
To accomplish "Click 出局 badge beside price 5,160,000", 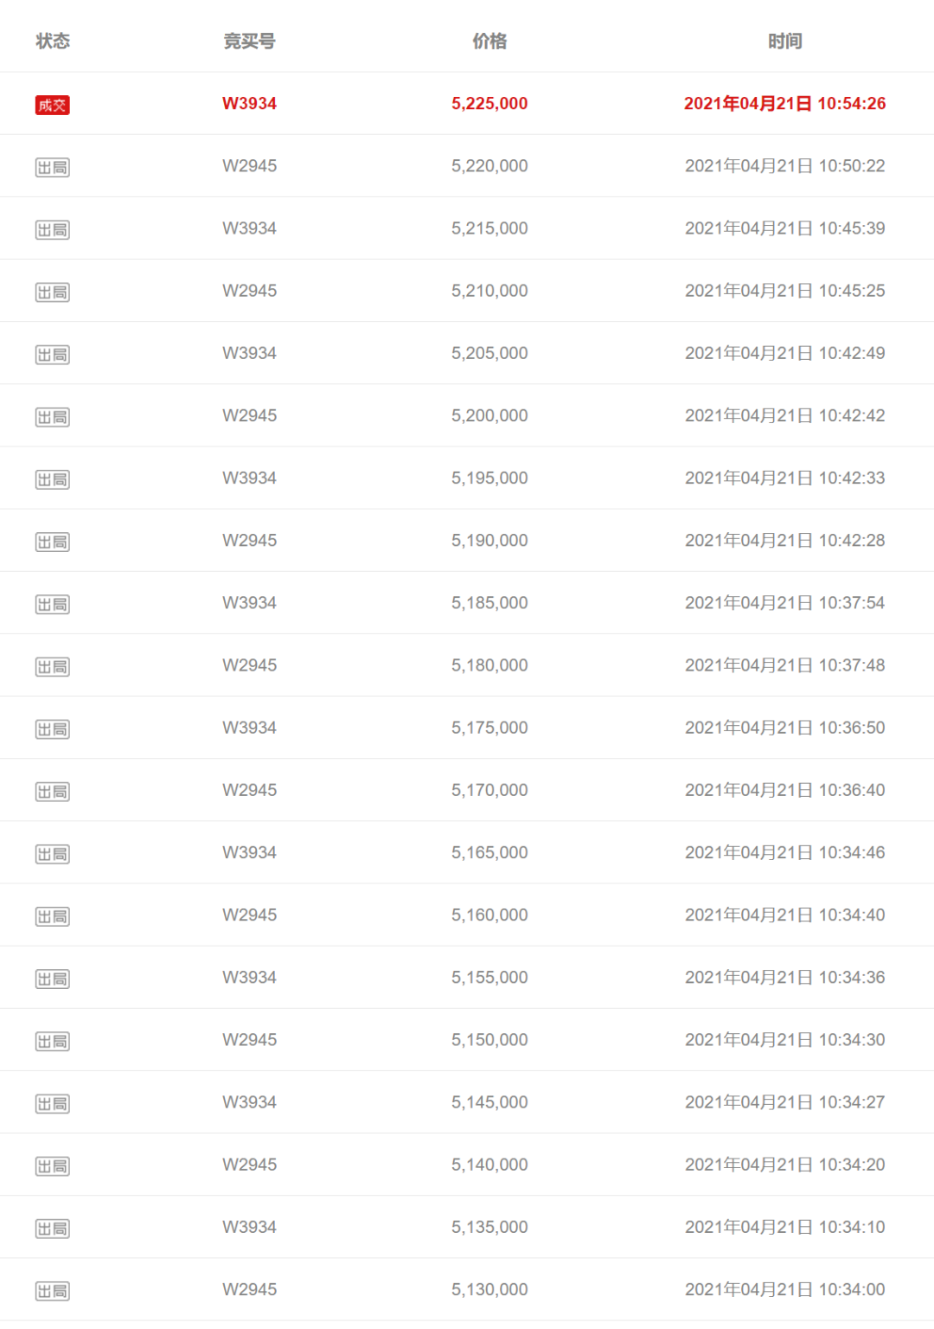I will click(52, 916).
